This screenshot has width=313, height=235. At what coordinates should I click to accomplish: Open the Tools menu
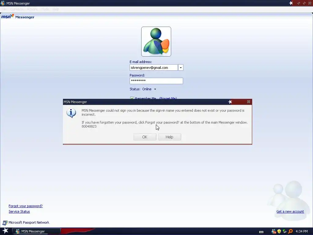tap(45, 9)
